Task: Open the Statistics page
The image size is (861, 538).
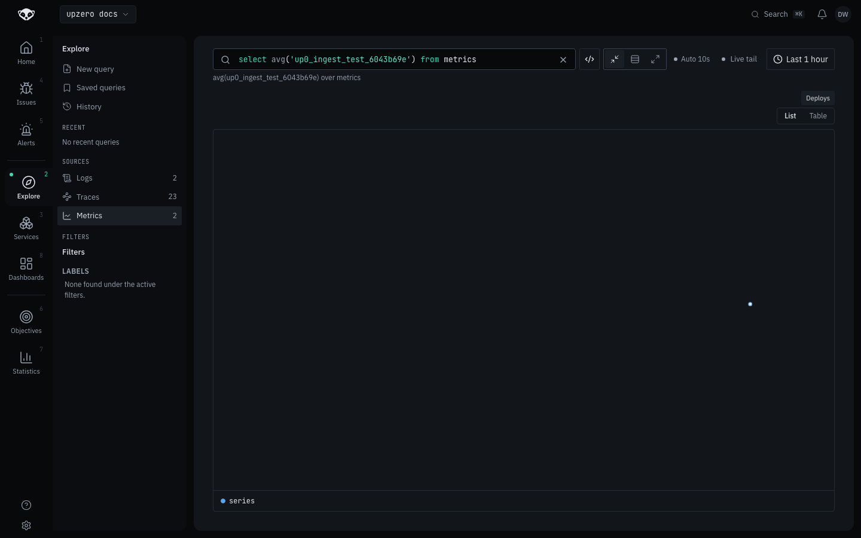Action: click(x=26, y=363)
